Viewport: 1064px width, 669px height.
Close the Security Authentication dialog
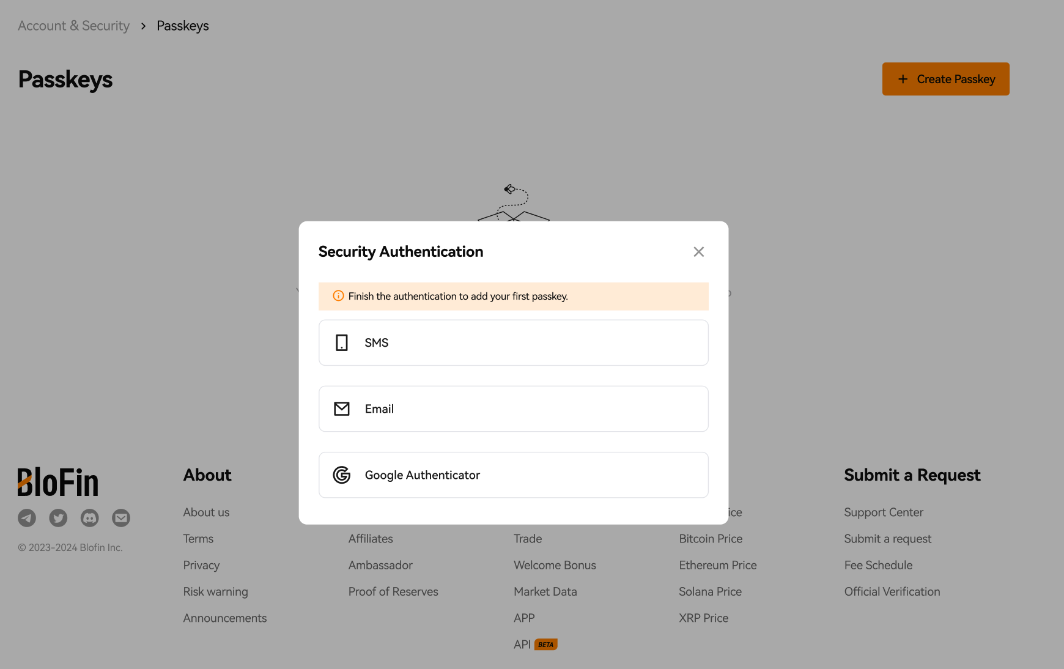click(698, 252)
